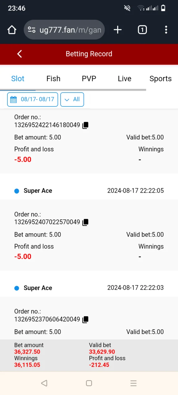178x395 pixels.
Task: Open the browser three-dot overflow menu
Action: [x=166, y=30]
